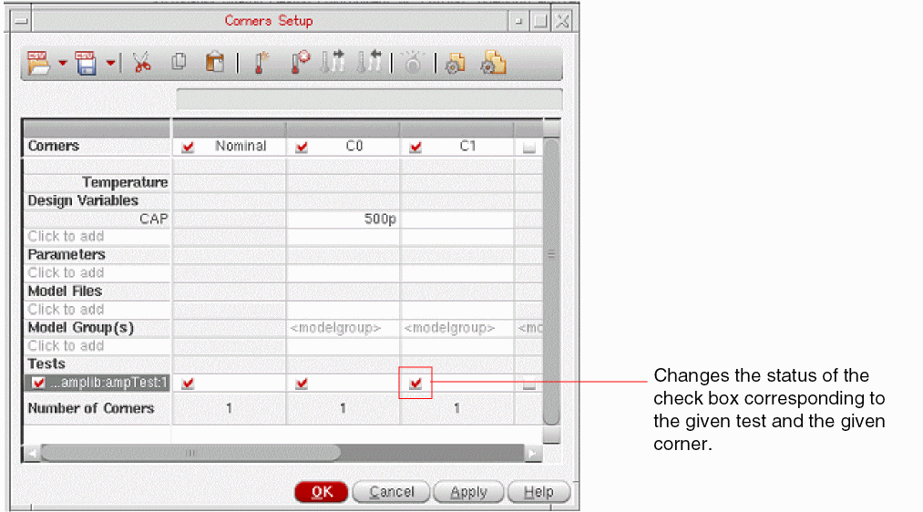Click 'Click to add' under Model Group(s)
Screen dimensions: 923x512
pos(66,346)
